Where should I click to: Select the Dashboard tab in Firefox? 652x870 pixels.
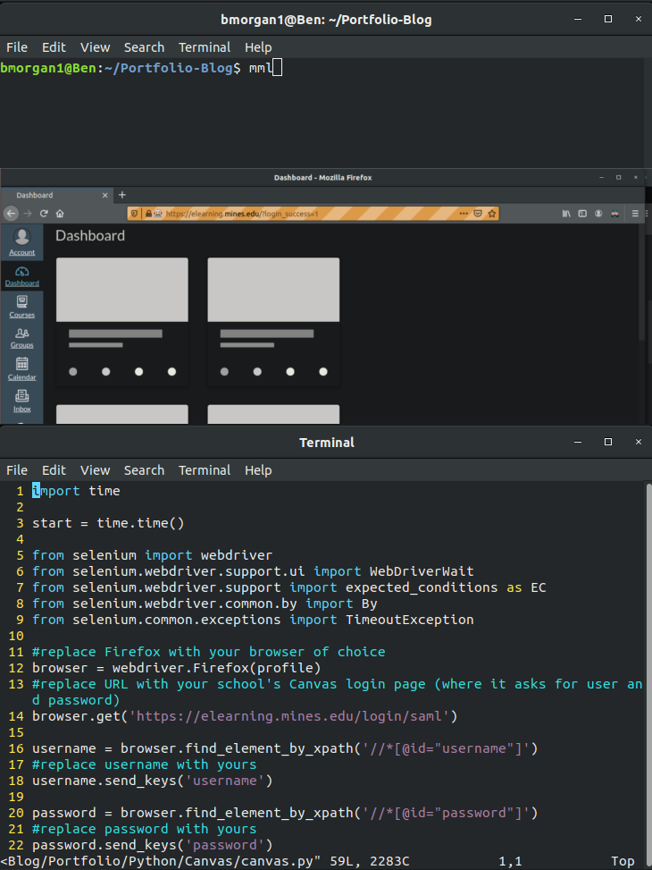point(56,195)
